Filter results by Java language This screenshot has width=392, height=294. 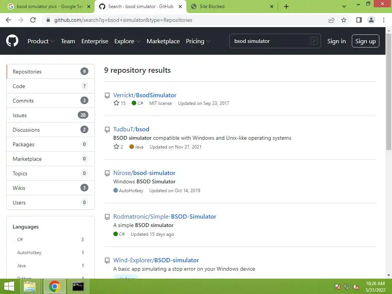pos(51,266)
